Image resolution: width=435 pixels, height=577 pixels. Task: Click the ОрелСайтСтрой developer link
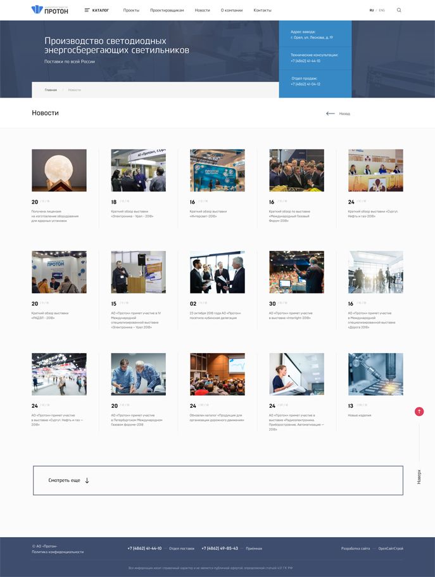391,548
